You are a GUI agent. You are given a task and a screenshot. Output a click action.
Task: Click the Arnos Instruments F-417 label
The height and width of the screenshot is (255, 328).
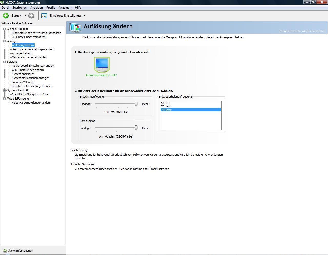click(x=101, y=75)
